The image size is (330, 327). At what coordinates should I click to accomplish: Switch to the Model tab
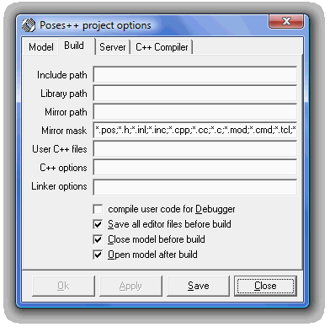(x=41, y=47)
